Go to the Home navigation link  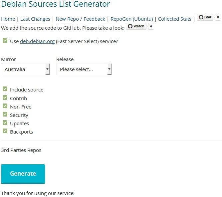[8, 19]
